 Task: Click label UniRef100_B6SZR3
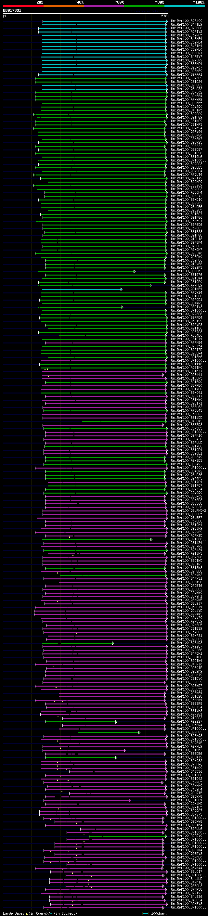pos(187,425)
